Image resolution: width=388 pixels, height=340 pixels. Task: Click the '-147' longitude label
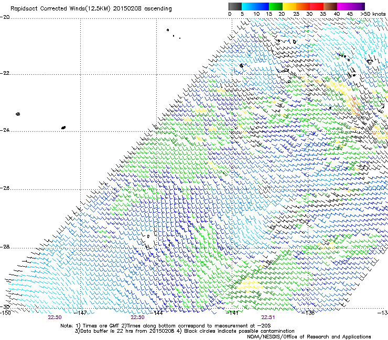[x=81, y=313]
